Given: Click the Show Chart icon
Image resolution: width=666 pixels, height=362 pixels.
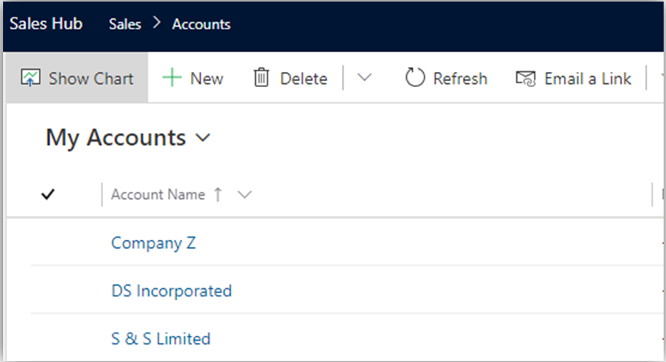Looking at the screenshot, I should (x=31, y=78).
